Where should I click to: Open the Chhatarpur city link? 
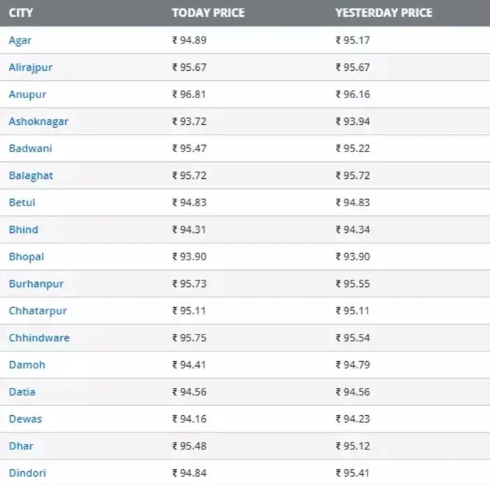pos(38,311)
